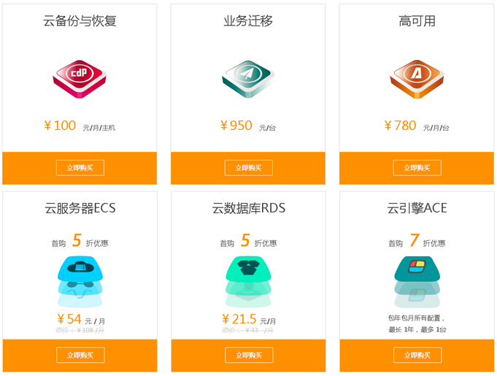Click the teal paper plane migration icon
This screenshot has width=497, height=376.
pos(248,79)
